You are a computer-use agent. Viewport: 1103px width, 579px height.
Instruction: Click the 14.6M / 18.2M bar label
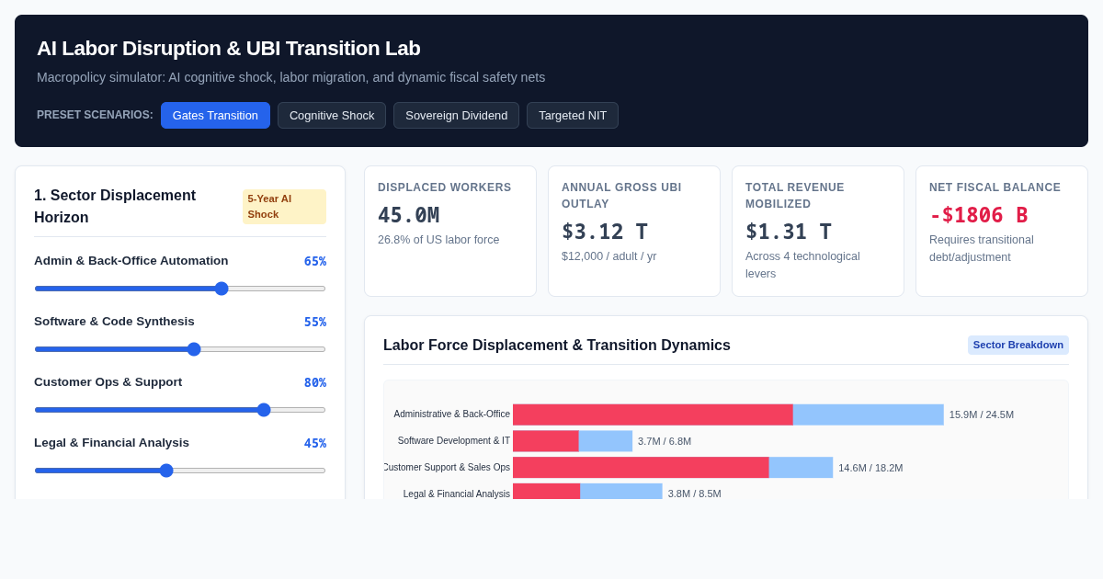pyautogui.click(x=870, y=468)
